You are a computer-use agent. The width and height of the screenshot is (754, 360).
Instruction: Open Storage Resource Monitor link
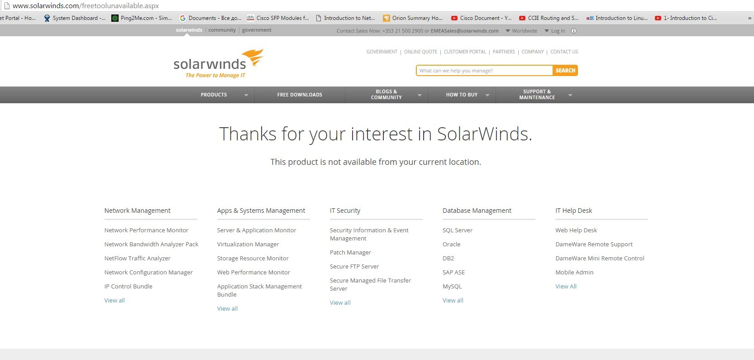(x=253, y=258)
